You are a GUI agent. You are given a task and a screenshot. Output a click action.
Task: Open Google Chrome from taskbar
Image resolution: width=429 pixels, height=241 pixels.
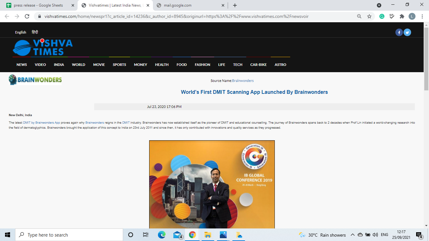click(193, 235)
